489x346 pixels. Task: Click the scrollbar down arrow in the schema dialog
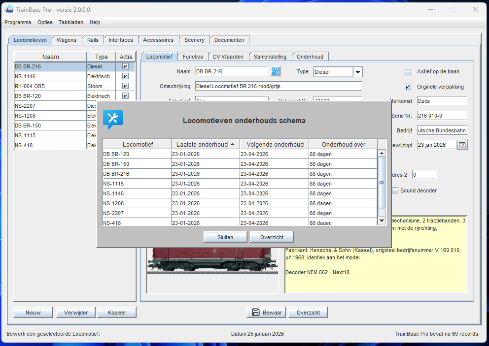pyautogui.click(x=382, y=220)
